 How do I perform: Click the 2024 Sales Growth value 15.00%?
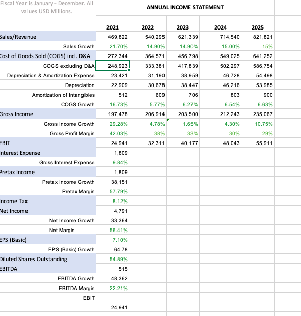pyautogui.click(x=221, y=46)
